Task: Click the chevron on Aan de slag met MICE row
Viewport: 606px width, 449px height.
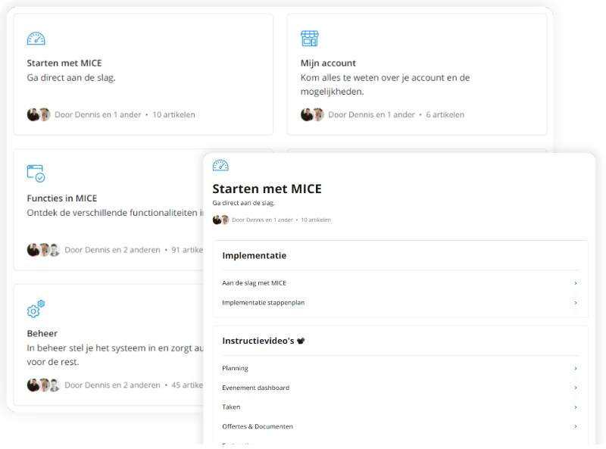Action: [x=576, y=283]
